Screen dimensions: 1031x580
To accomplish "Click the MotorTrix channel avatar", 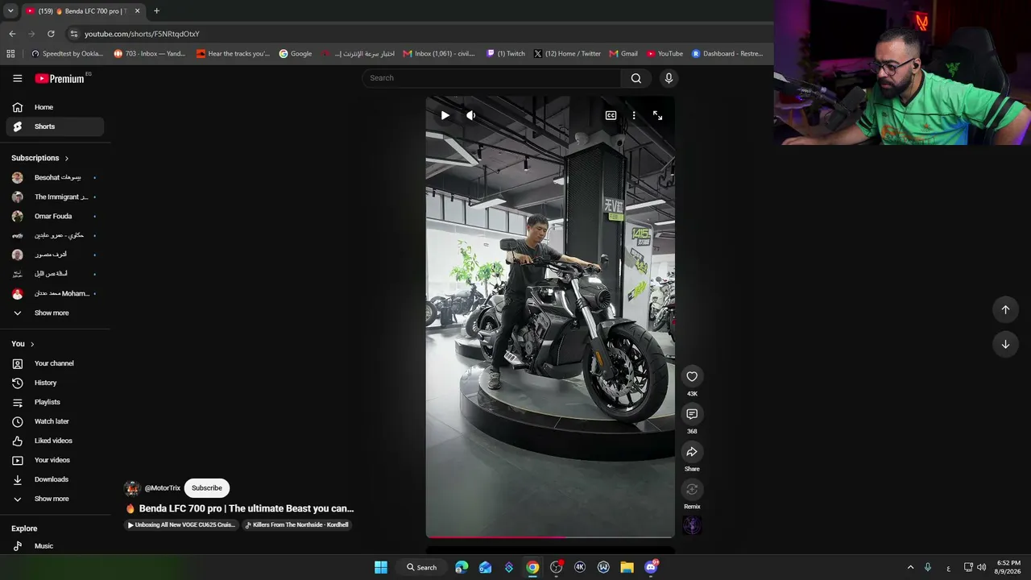I will 132,488.
